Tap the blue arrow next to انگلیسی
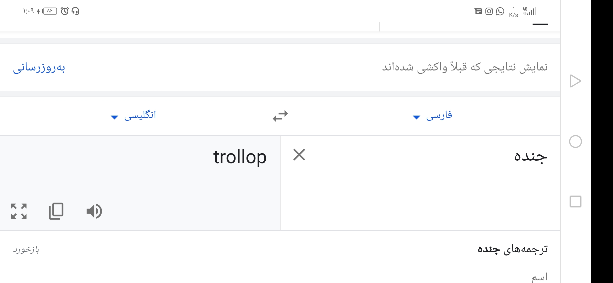This screenshot has height=283, width=613. [114, 117]
